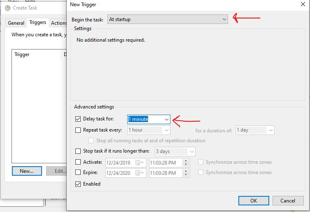
Task: Enable the Repeat task every checkbox
Action: pos(78,130)
